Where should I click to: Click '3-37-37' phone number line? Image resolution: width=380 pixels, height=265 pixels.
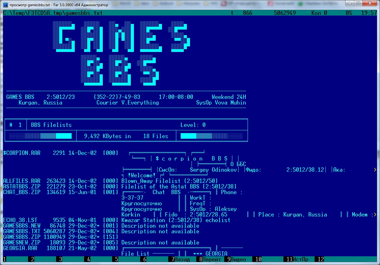132,198
